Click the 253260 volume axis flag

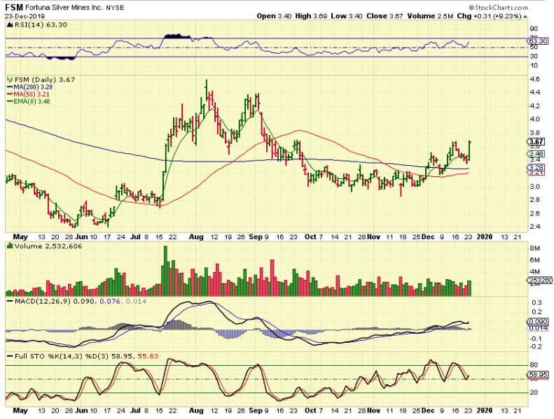point(541,280)
